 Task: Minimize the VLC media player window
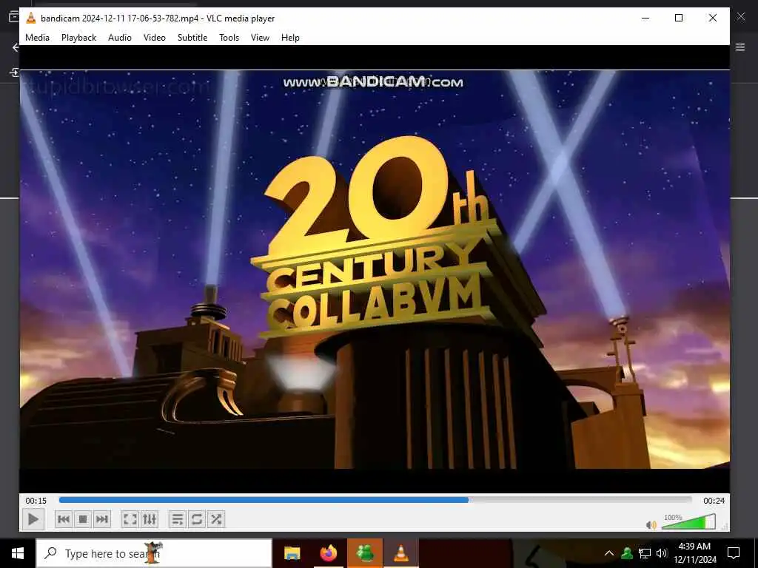click(x=645, y=18)
